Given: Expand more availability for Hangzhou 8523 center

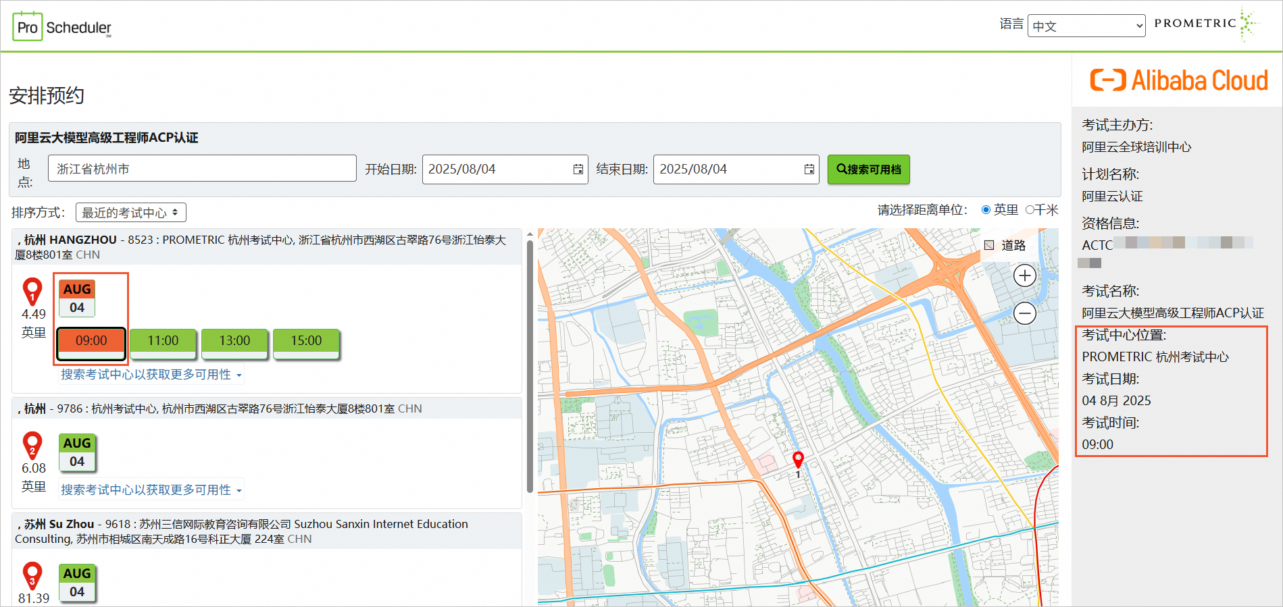Looking at the screenshot, I should click(x=151, y=375).
